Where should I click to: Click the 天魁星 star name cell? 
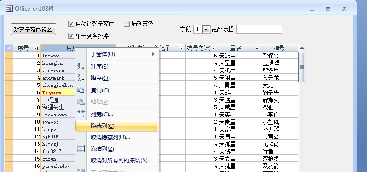[240, 56]
